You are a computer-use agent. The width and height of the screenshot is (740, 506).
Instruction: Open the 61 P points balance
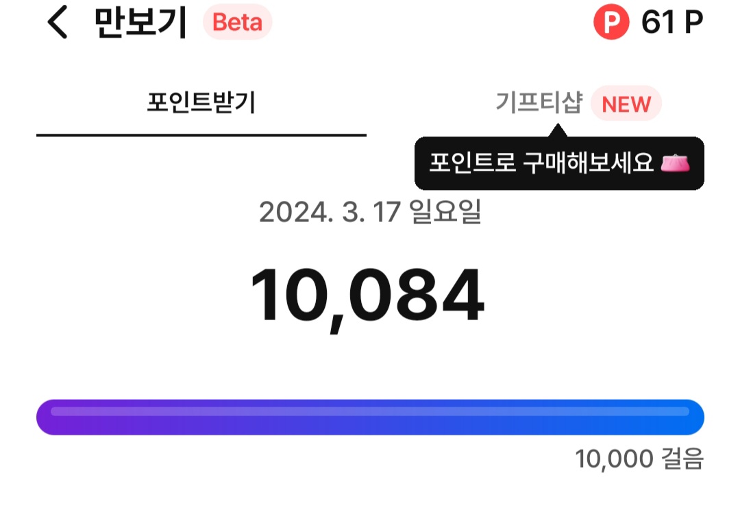click(671, 23)
